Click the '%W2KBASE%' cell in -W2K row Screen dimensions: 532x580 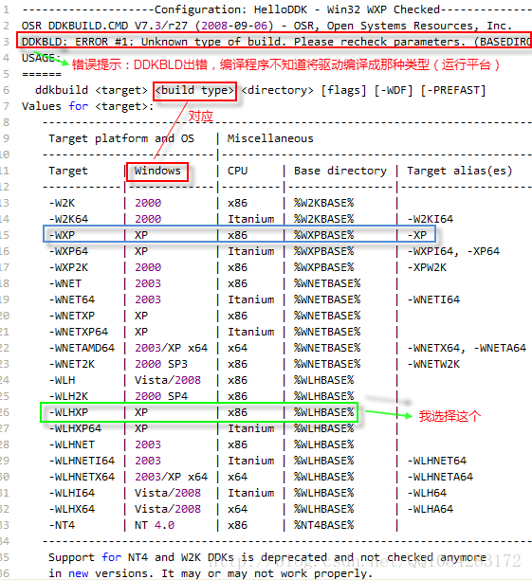324,203
